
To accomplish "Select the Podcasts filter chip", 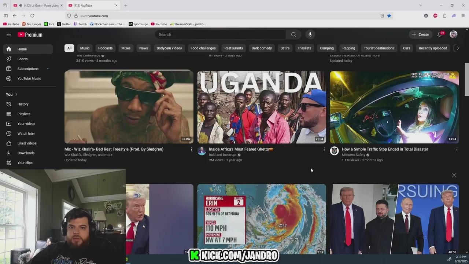I will pyautogui.click(x=105, y=48).
